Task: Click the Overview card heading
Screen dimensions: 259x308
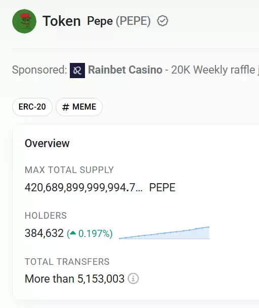Action: pyautogui.click(x=47, y=143)
